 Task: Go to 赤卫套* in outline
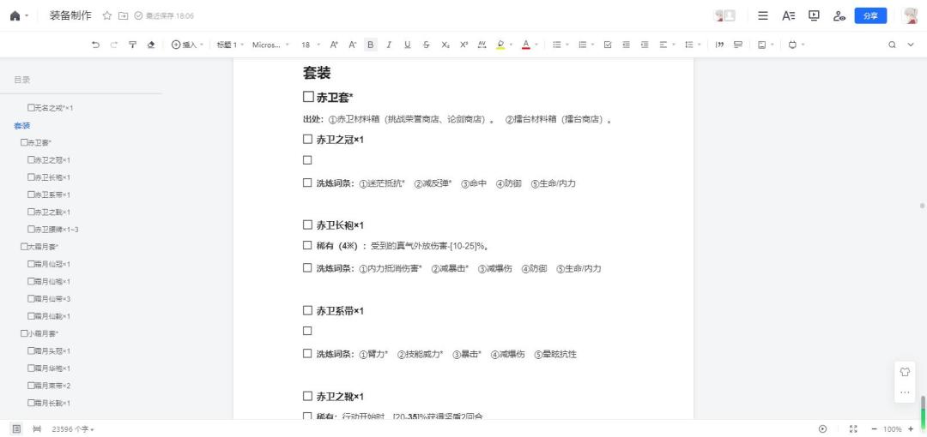coord(36,143)
